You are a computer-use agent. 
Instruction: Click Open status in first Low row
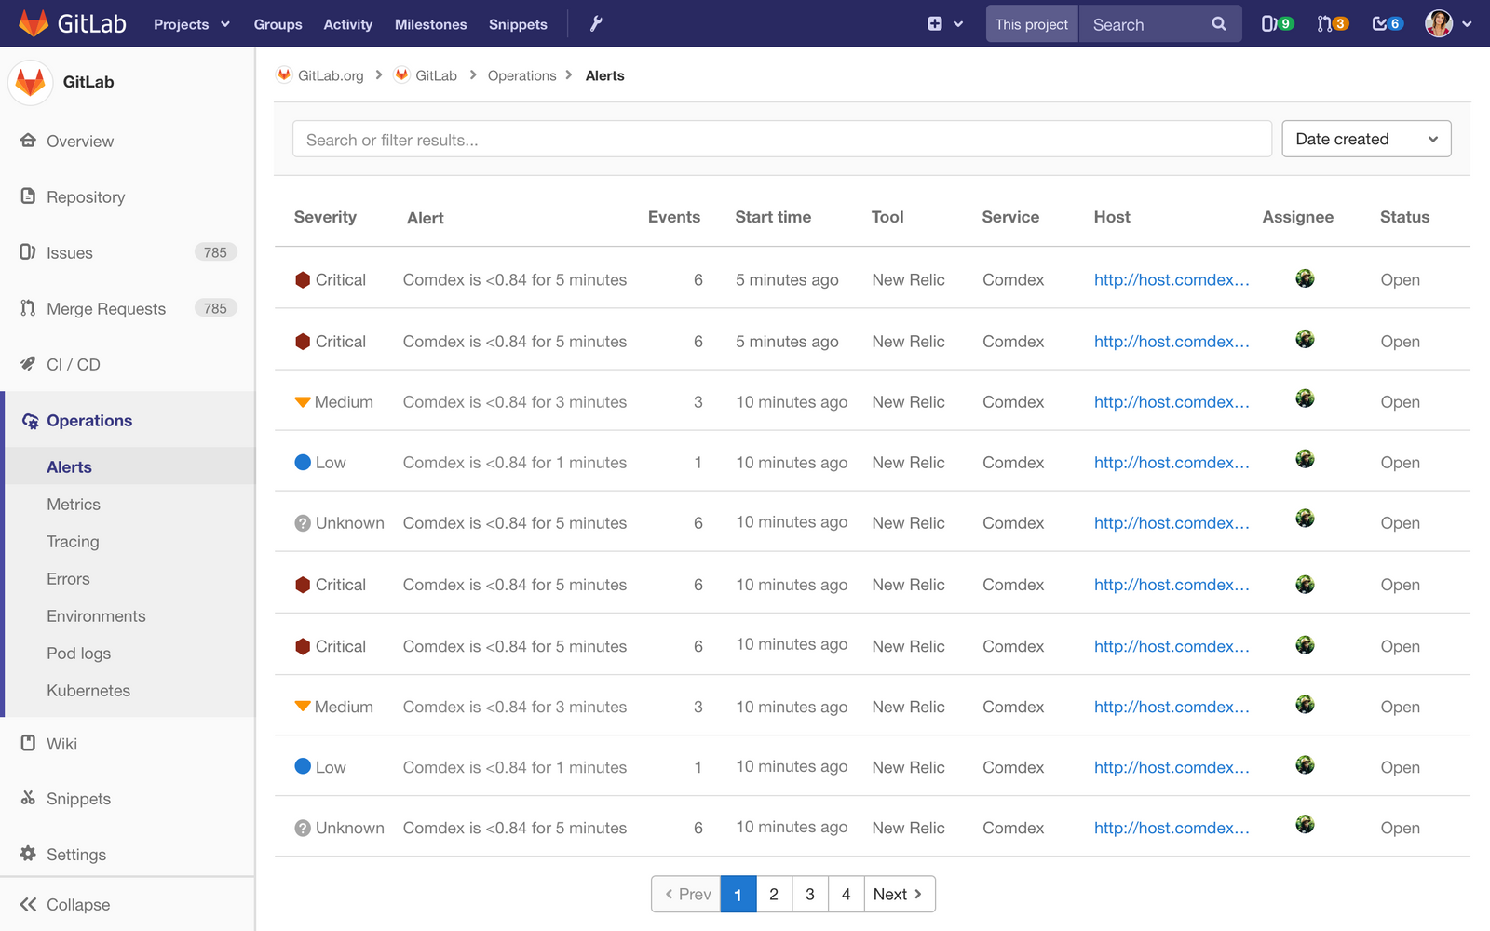[1400, 463]
